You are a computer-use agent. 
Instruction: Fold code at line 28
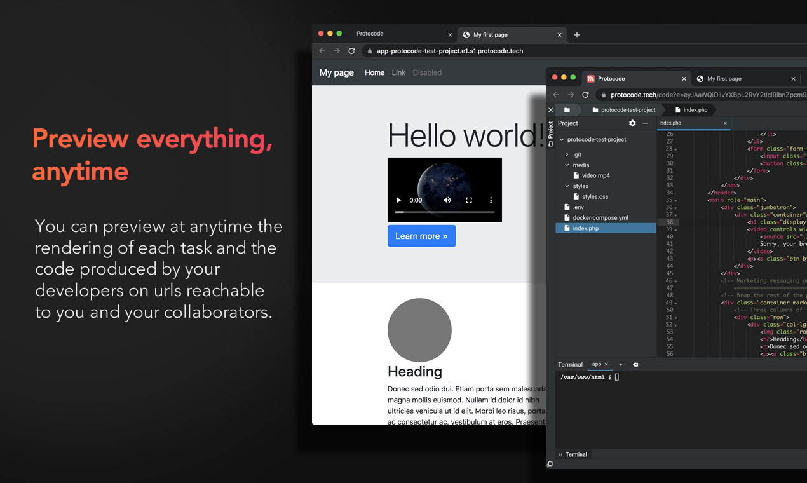[x=676, y=149]
